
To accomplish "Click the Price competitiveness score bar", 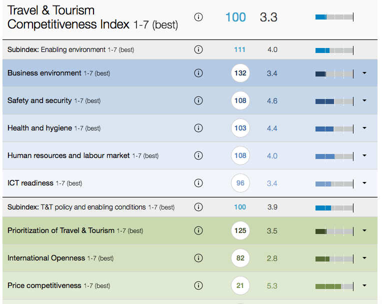I will pos(334,286).
